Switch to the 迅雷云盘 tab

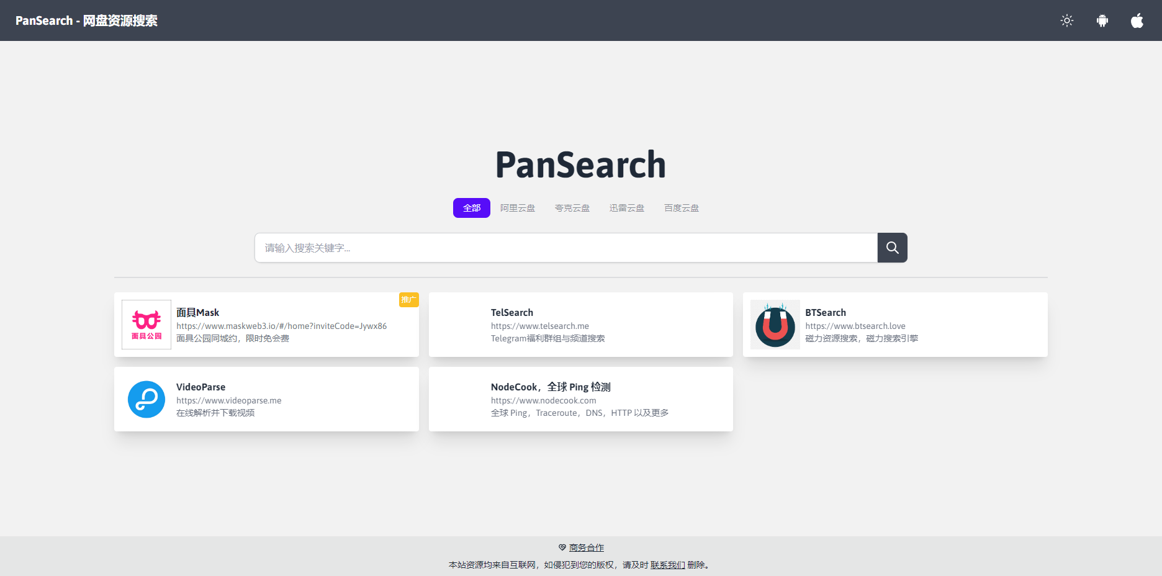click(x=627, y=208)
